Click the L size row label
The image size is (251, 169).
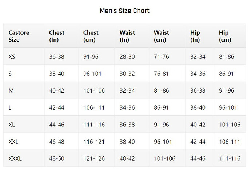10,107
